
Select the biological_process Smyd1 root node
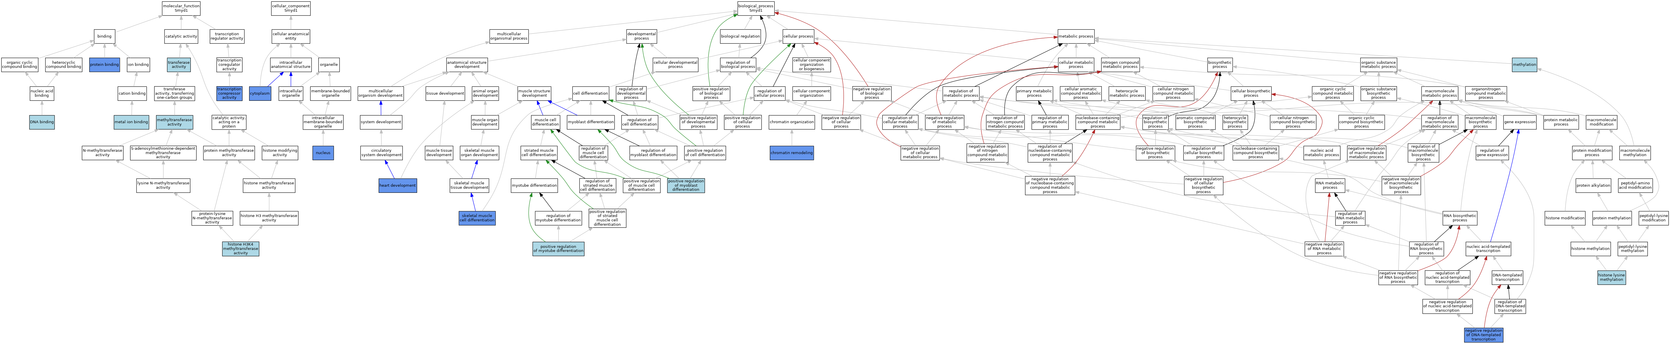click(756, 8)
